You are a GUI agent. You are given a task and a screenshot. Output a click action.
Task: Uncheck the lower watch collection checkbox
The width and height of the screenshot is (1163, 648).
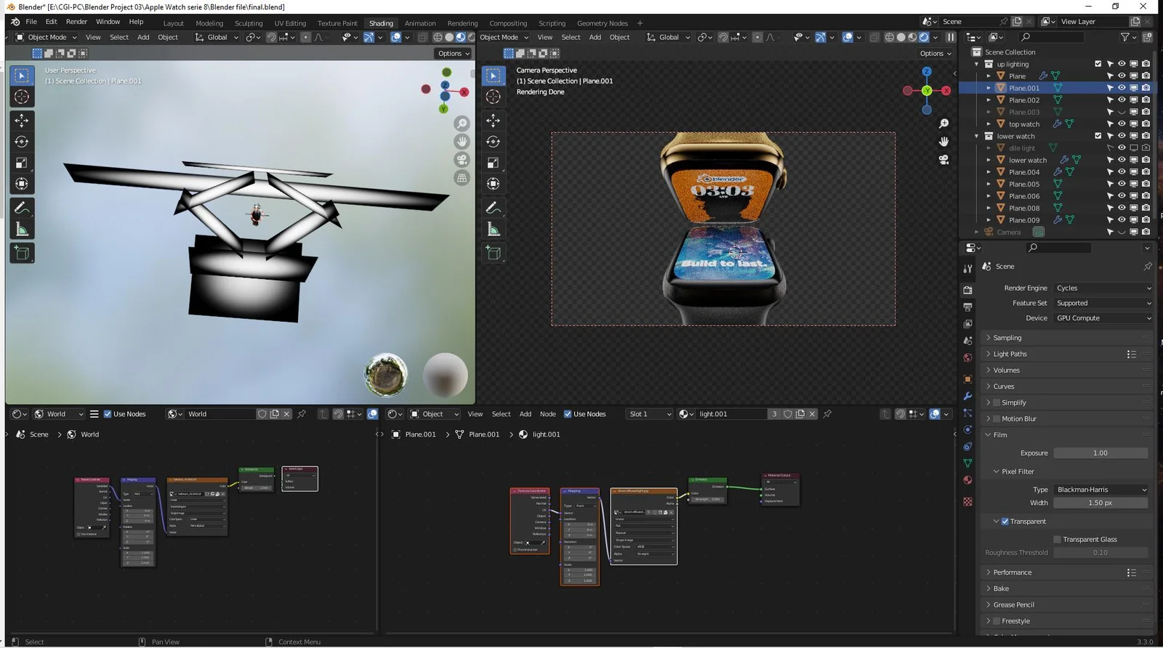(1098, 136)
